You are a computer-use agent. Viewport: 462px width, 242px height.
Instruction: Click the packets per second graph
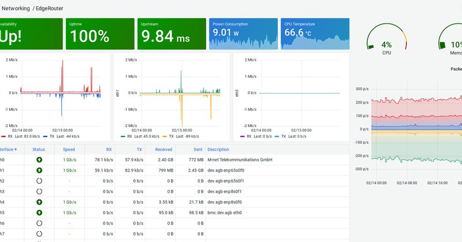(x=416, y=130)
